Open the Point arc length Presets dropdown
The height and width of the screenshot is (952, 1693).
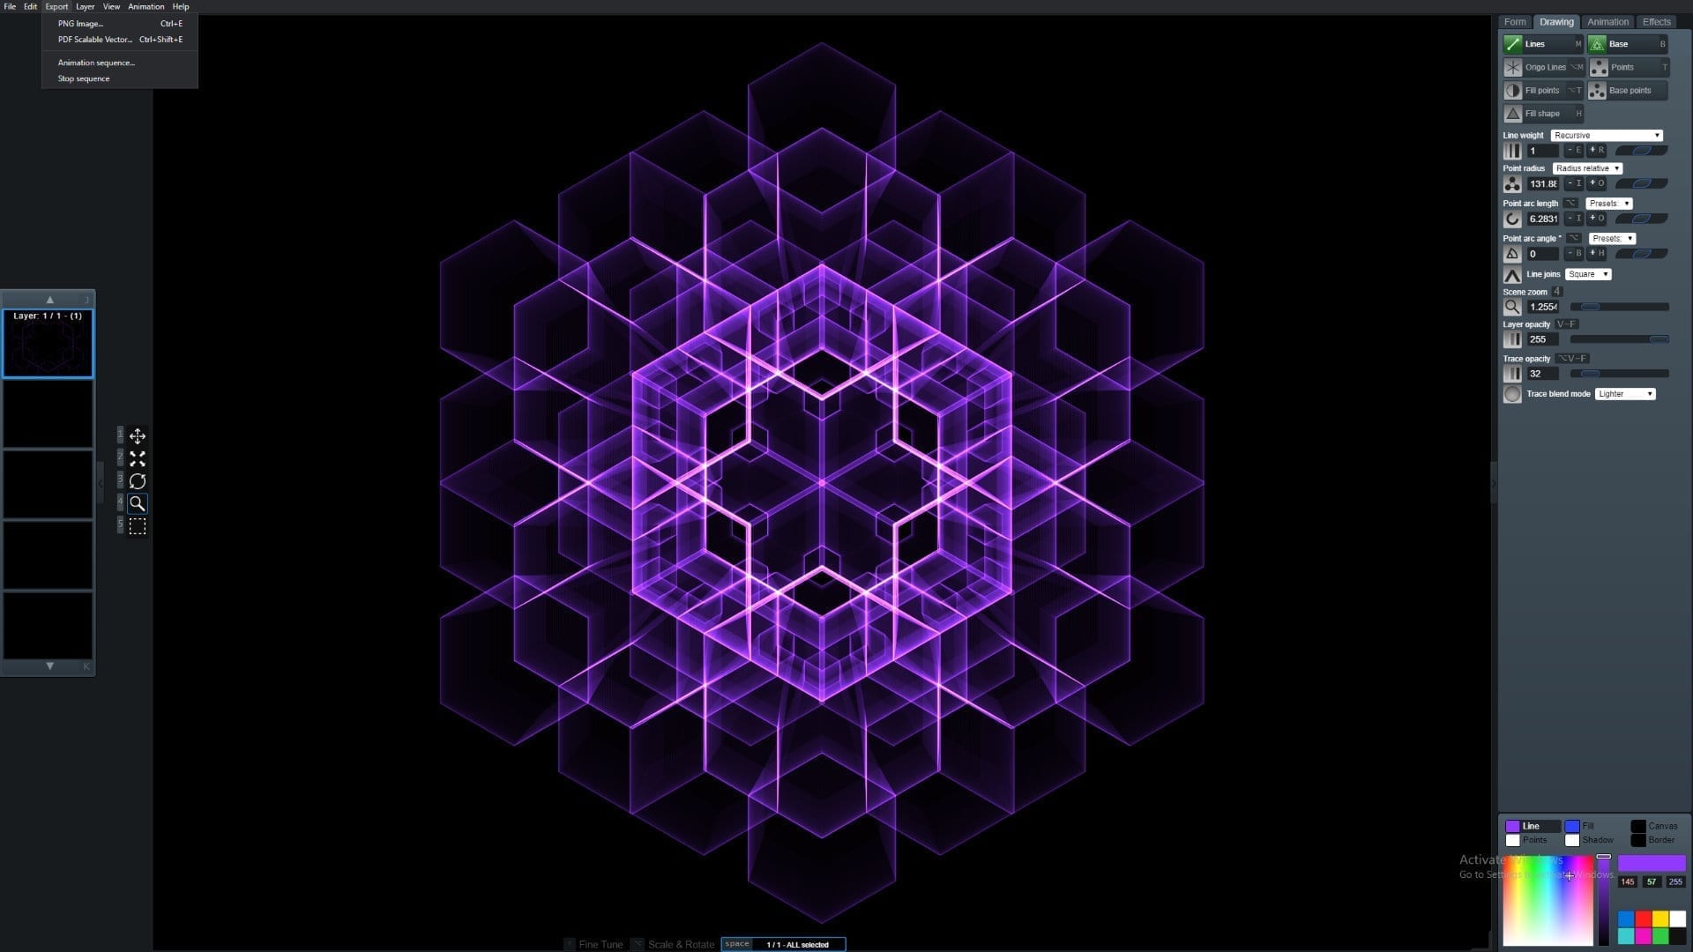(1609, 204)
